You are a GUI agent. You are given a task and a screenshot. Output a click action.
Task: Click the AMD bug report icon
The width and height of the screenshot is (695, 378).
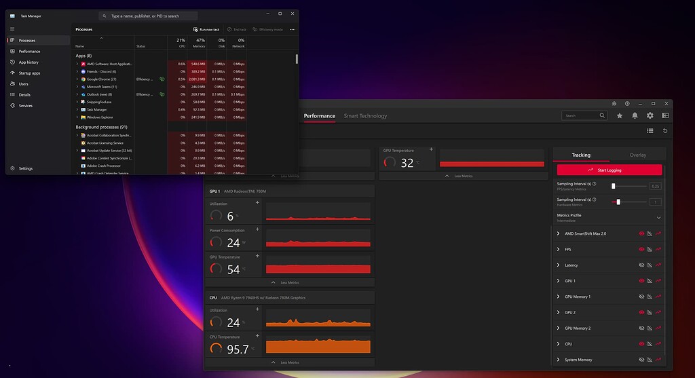[x=614, y=104]
